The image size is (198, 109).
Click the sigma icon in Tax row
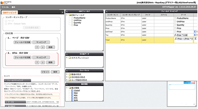pos(195,35)
